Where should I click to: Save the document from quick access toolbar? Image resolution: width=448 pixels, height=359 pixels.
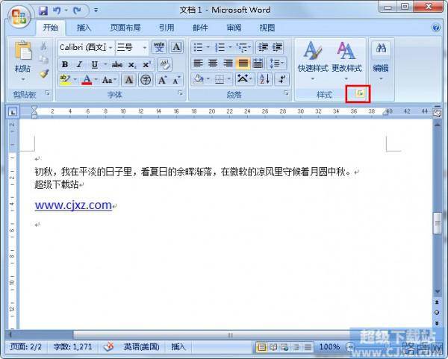tap(43, 10)
